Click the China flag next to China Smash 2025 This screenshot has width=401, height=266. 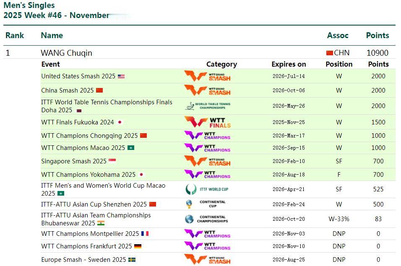click(99, 90)
